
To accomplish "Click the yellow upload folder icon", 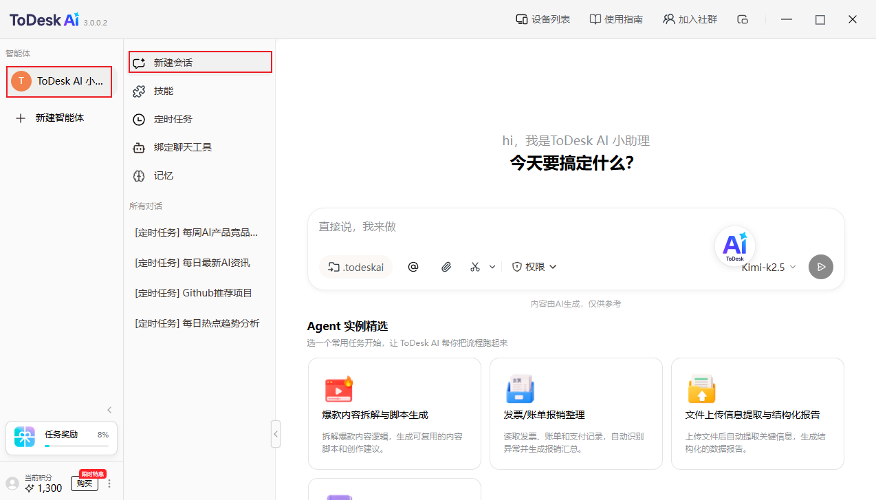I will [701, 389].
